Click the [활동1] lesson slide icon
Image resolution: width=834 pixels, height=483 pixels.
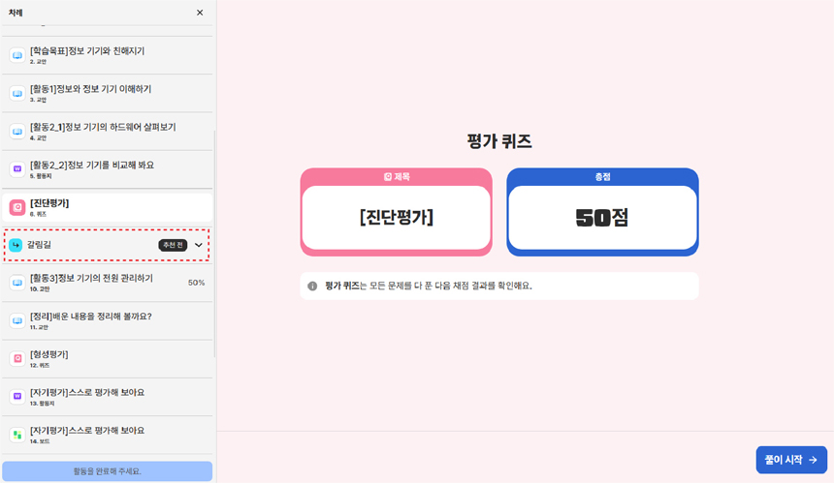17,94
